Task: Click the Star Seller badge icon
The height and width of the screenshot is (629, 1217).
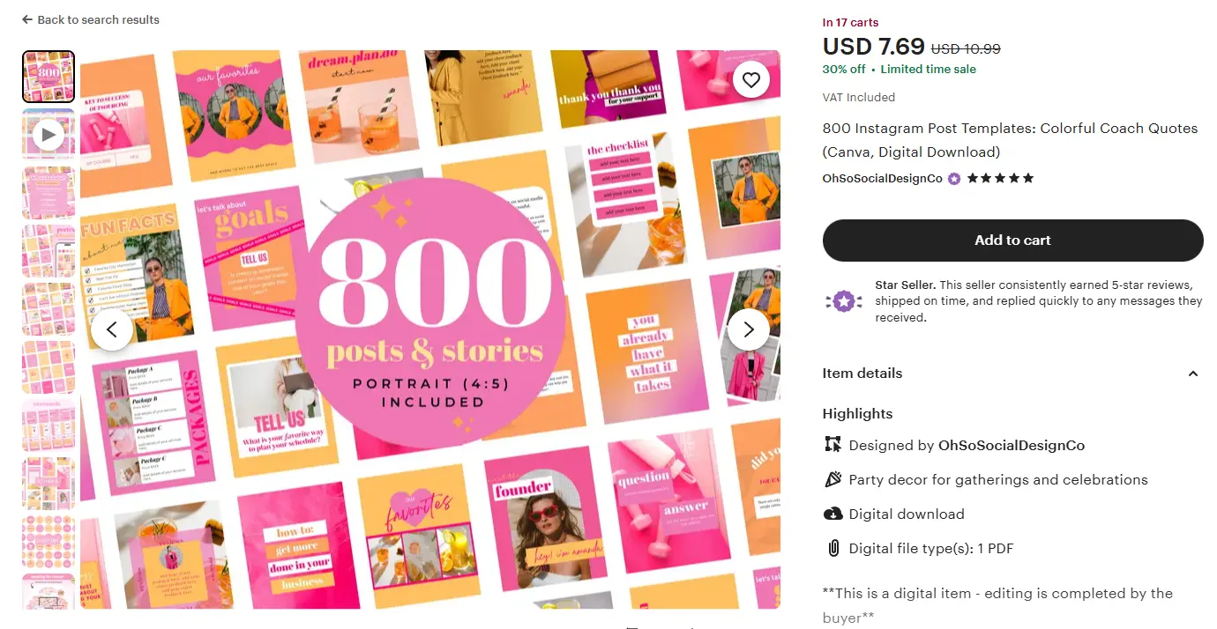Action: pos(844,301)
